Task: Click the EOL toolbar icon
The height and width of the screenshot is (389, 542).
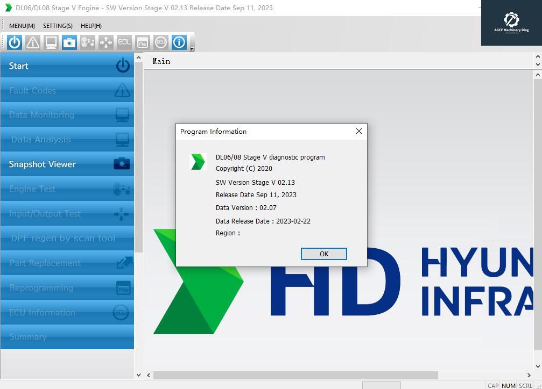Action: point(124,42)
